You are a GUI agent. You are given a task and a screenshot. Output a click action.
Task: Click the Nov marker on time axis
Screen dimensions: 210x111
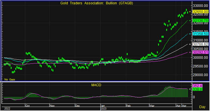[52, 106]
